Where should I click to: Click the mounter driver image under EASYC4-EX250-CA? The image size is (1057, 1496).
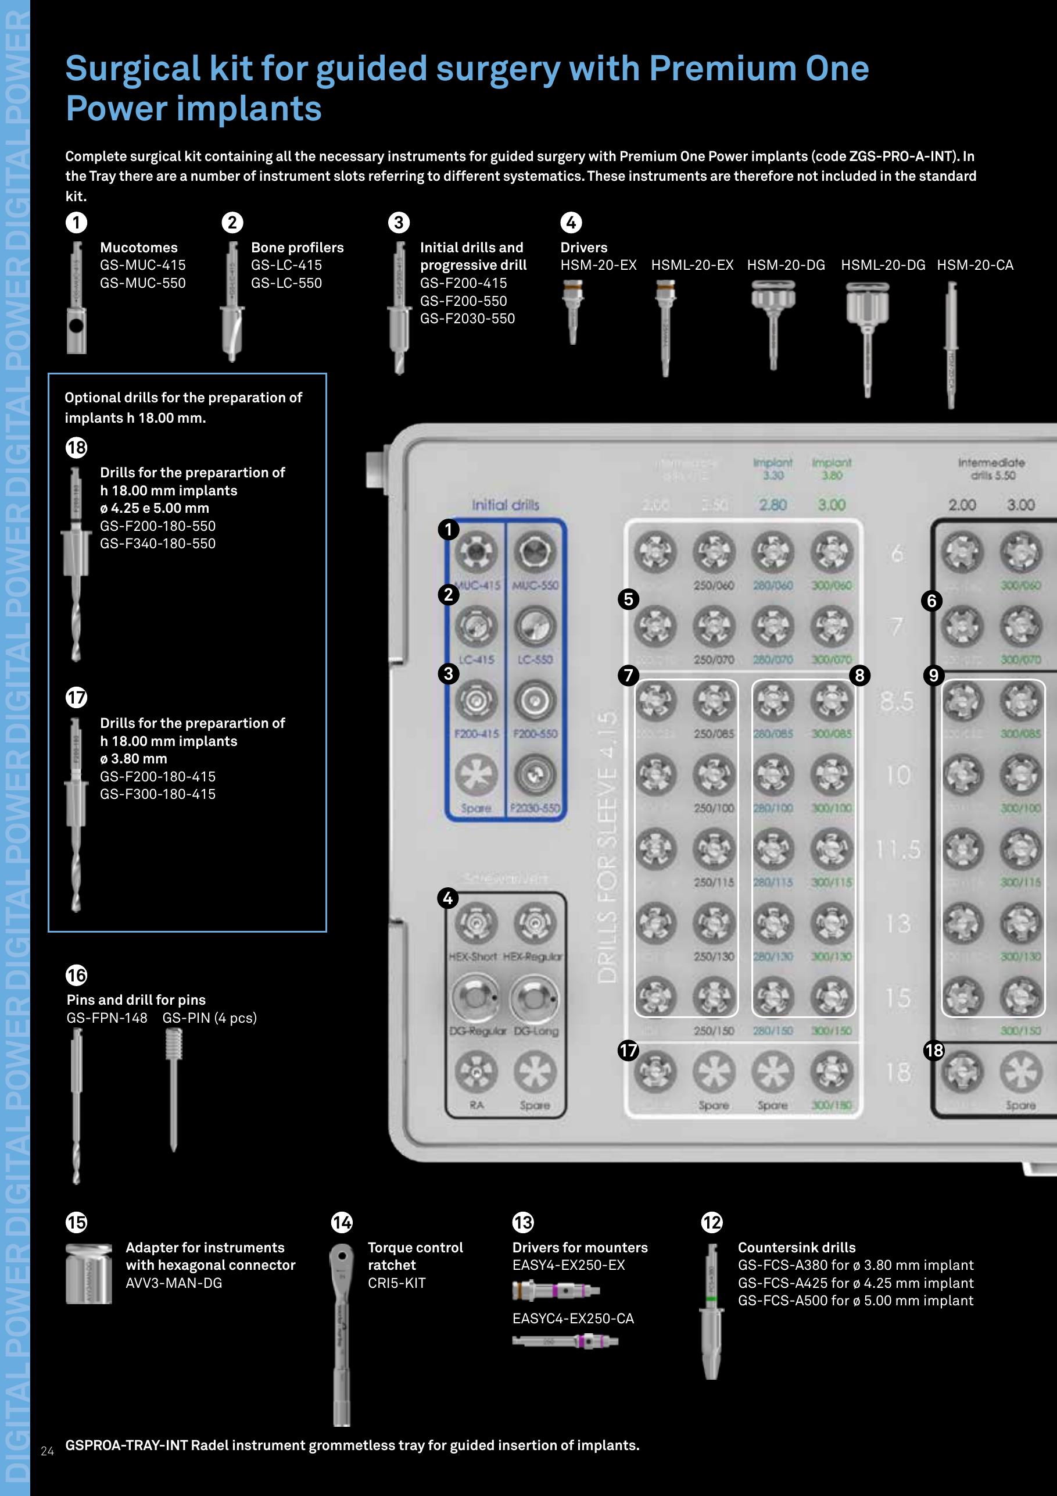click(x=565, y=1341)
